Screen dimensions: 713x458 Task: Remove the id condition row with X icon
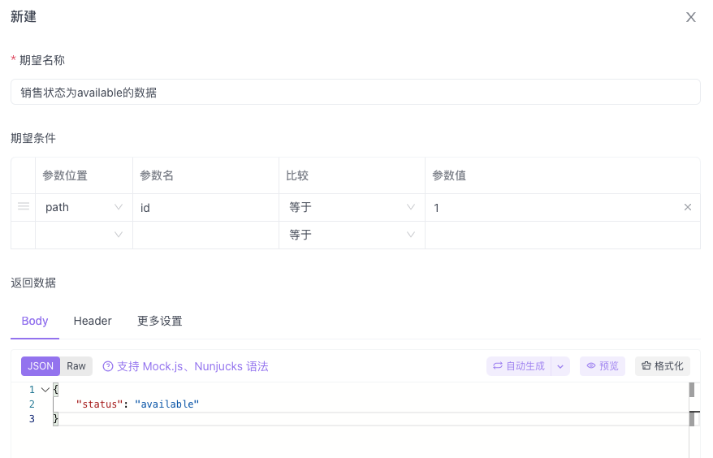tap(688, 207)
